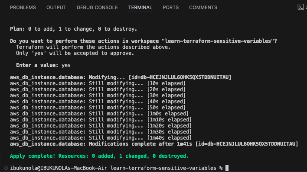This screenshot has width=307, height=172.
Task: Show the COMMENTS tab
Action: pos(203,7)
